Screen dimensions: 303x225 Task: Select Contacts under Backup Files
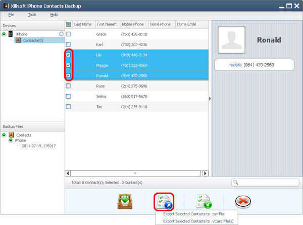coord(24,135)
